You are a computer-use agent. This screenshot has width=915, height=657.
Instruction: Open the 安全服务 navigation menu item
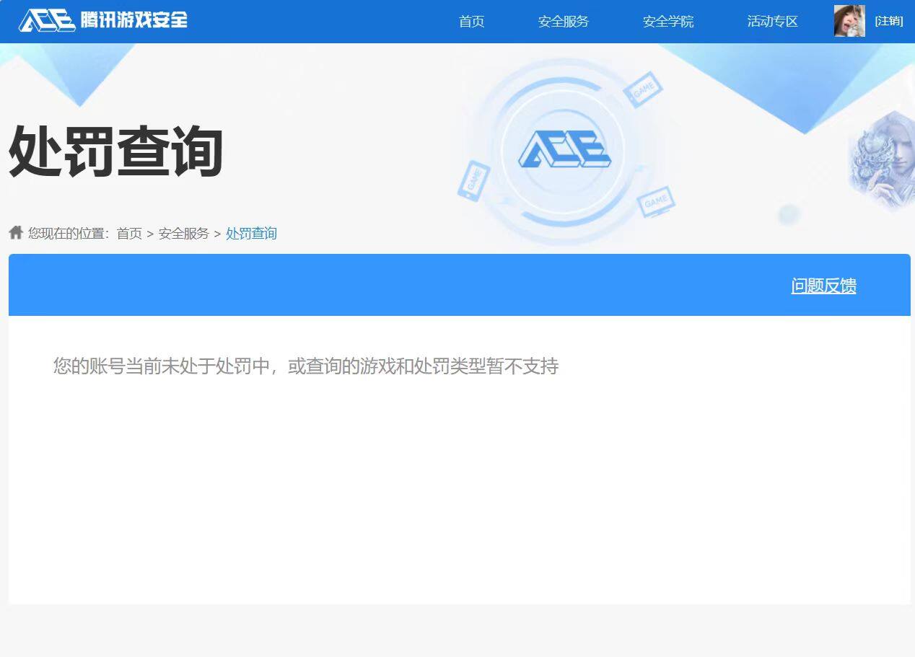(564, 22)
